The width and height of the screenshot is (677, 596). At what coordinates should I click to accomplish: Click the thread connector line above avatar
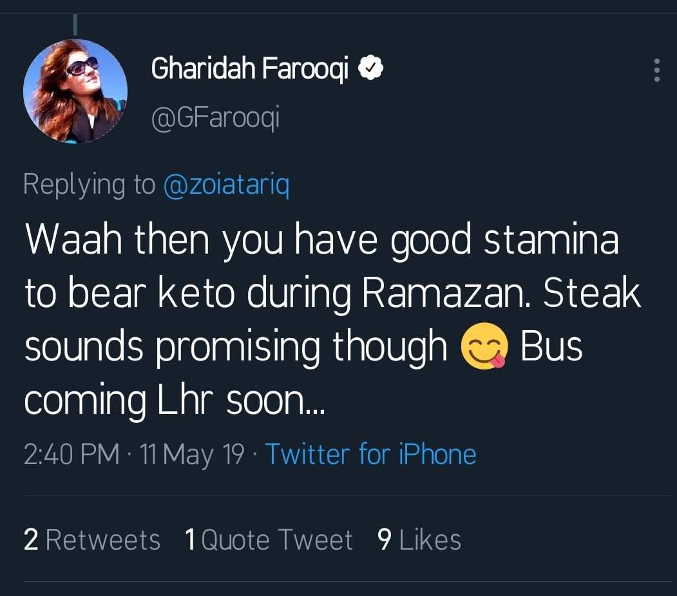point(75,24)
